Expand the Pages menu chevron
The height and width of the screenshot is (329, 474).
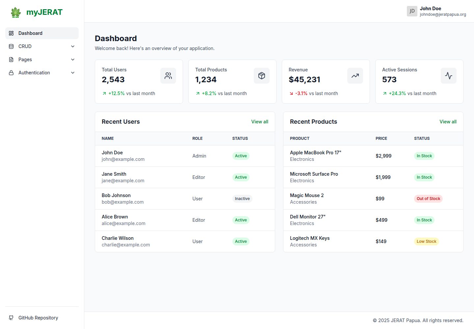(x=73, y=60)
